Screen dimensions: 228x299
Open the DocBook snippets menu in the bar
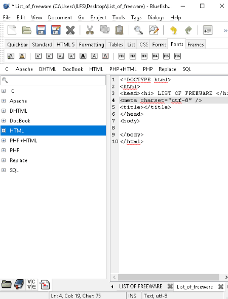[x=72, y=69]
